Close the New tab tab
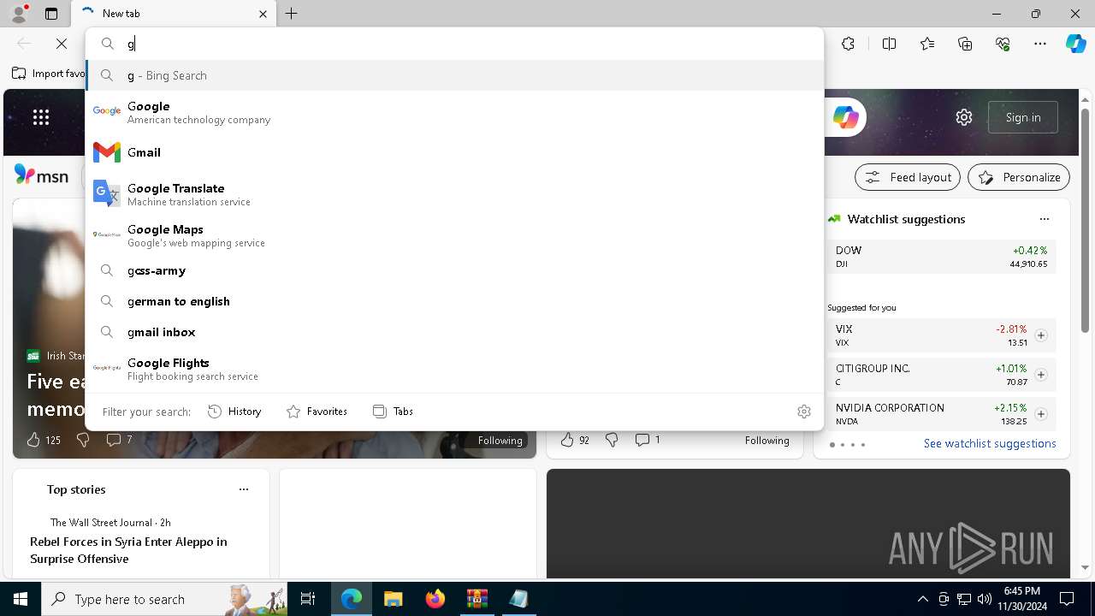Image resolution: width=1095 pixels, height=616 pixels. (x=263, y=14)
